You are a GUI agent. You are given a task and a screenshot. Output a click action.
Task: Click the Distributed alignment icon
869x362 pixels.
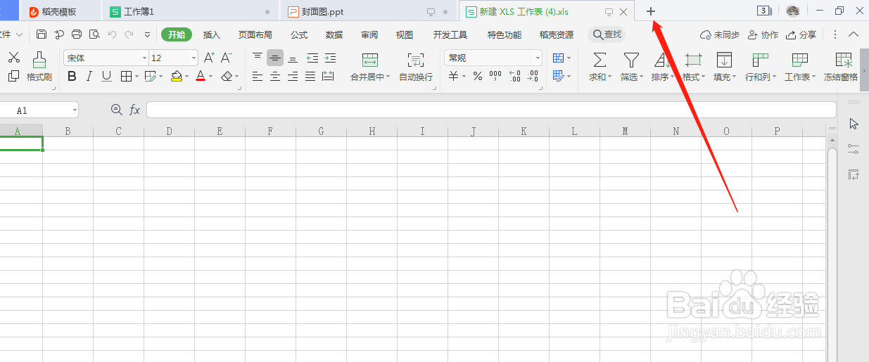pyautogui.click(x=328, y=77)
